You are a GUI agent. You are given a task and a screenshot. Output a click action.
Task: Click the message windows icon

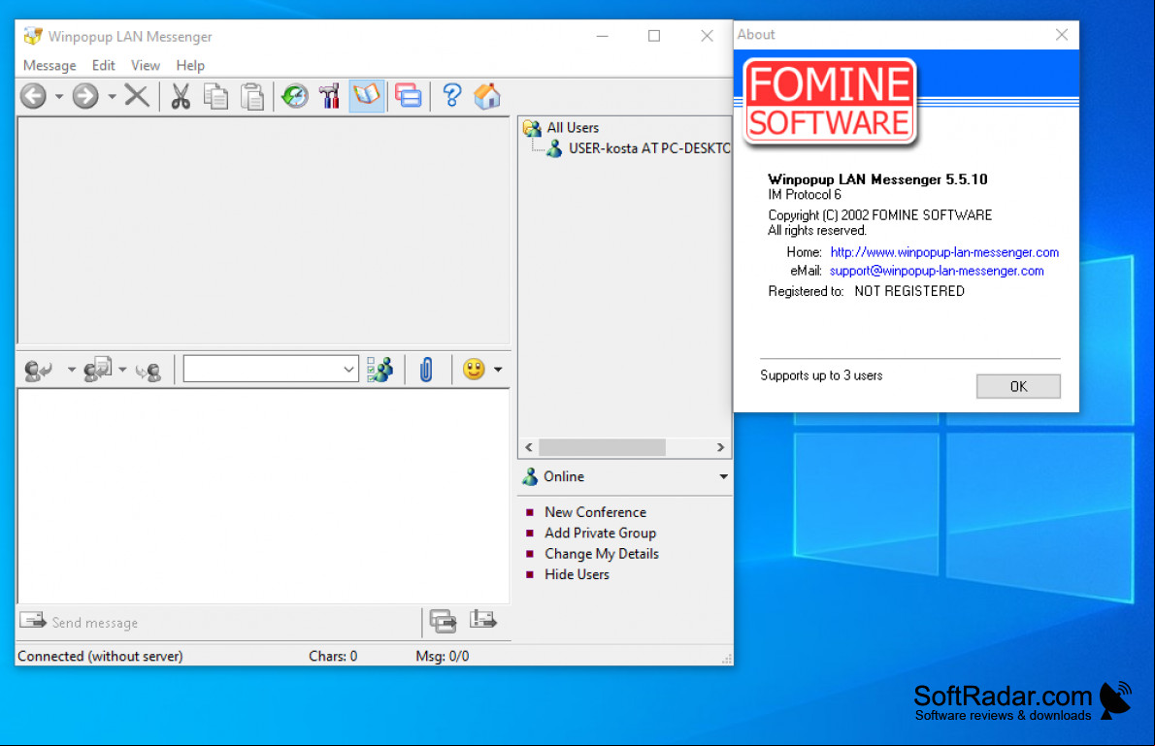point(408,96)
